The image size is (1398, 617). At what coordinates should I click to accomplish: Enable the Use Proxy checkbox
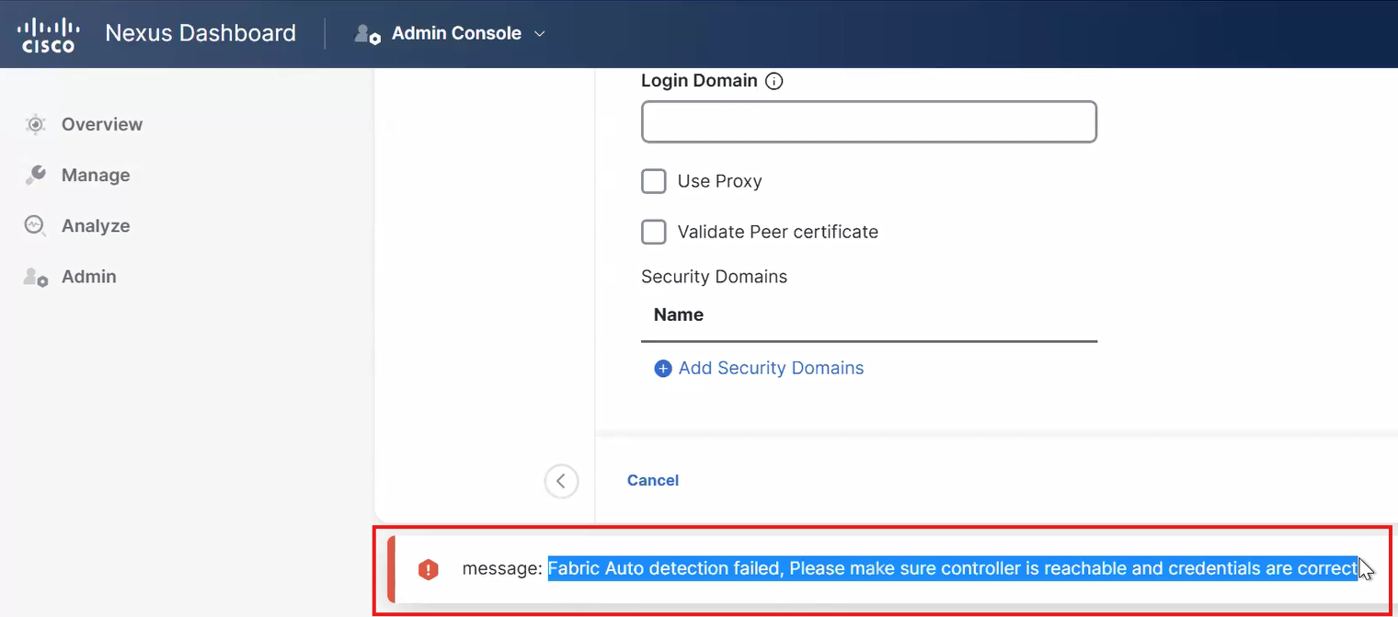(654, 181)
